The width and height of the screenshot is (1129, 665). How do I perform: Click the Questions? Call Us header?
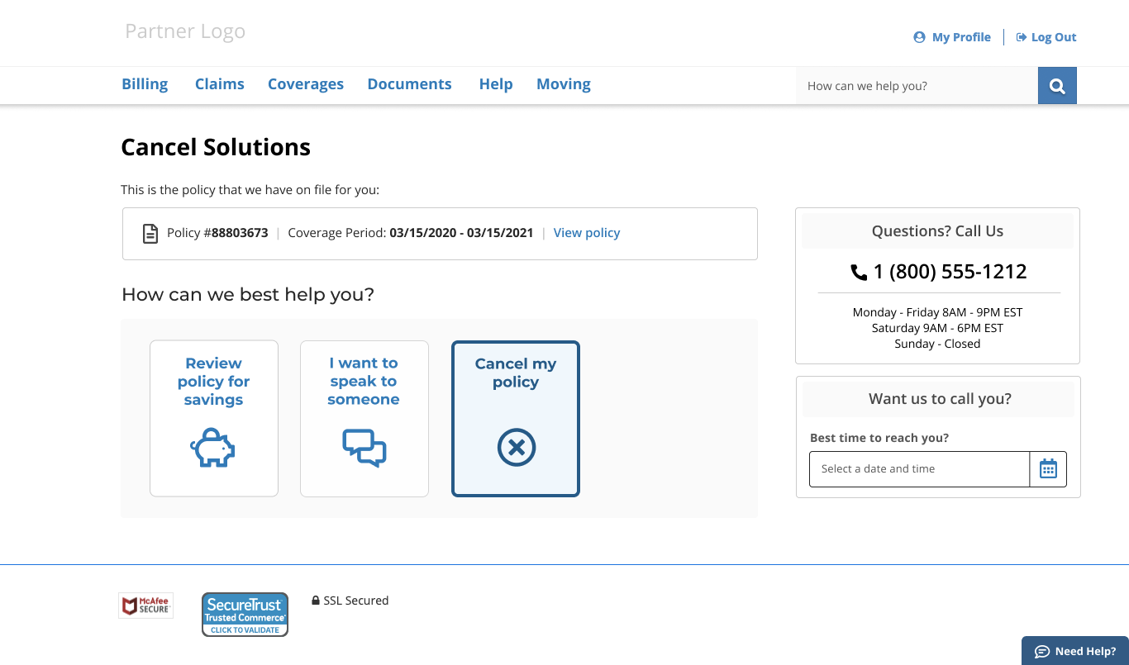coord(937,231)
